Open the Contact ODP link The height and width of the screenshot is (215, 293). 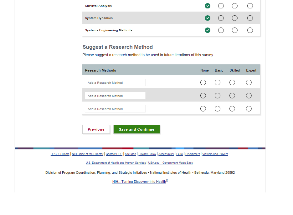[x=114, y=154]
